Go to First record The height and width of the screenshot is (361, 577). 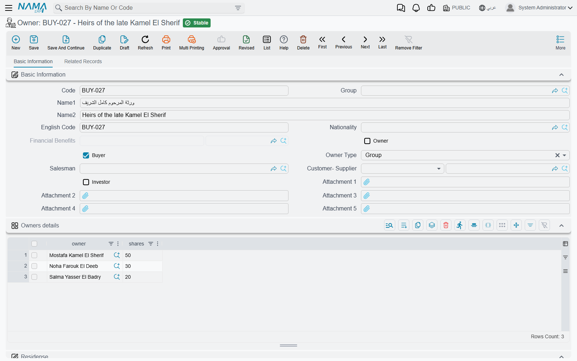coord(322,42)
